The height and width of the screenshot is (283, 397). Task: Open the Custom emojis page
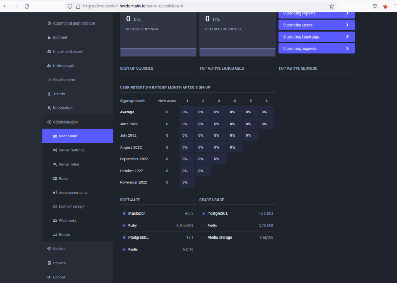pos(71,206)
